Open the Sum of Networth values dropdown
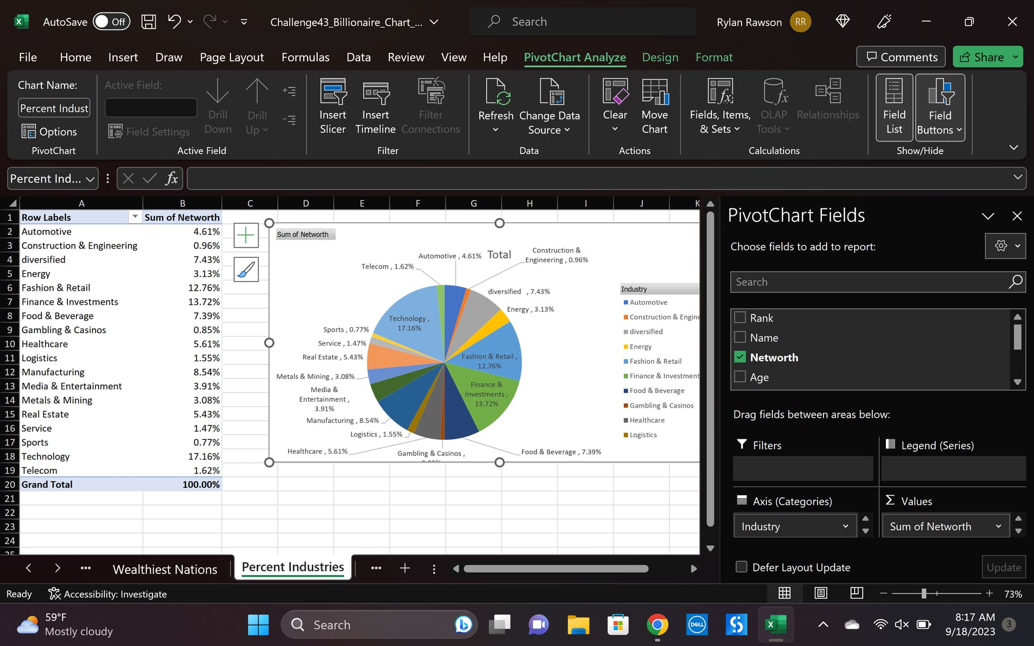The image size is (1034, 646). coord(998,526)
